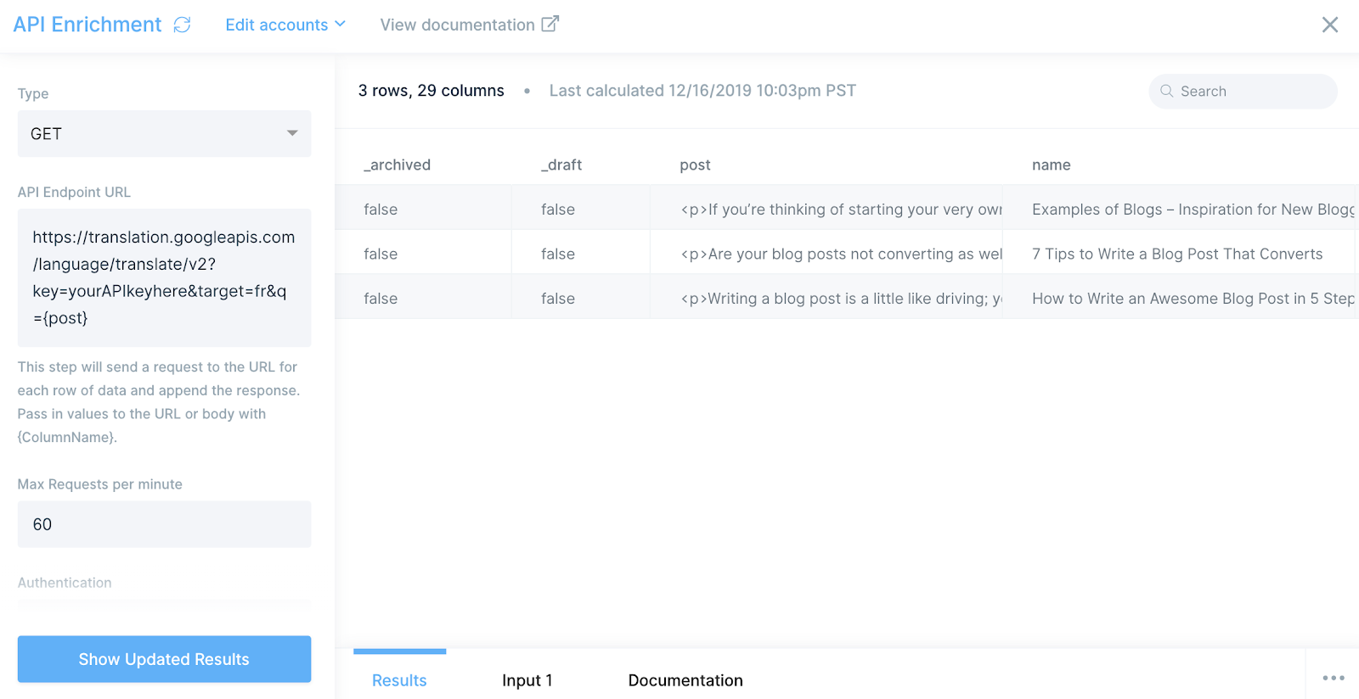Image resolution: width=1359 pixels, height=699 pixels.
Task: Click the '<p>Are your blog posts not converting' cell
Action: coord(826,254)
